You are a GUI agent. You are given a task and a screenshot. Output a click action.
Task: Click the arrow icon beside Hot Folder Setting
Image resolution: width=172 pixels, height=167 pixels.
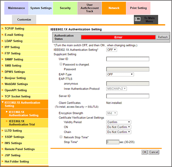tap(2, 161)
